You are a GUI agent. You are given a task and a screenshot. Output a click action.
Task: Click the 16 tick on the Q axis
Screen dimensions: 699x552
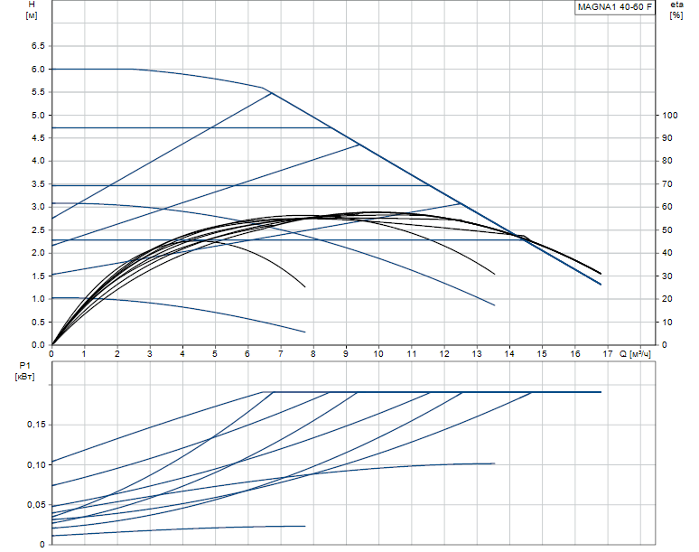tap(575, 354)
